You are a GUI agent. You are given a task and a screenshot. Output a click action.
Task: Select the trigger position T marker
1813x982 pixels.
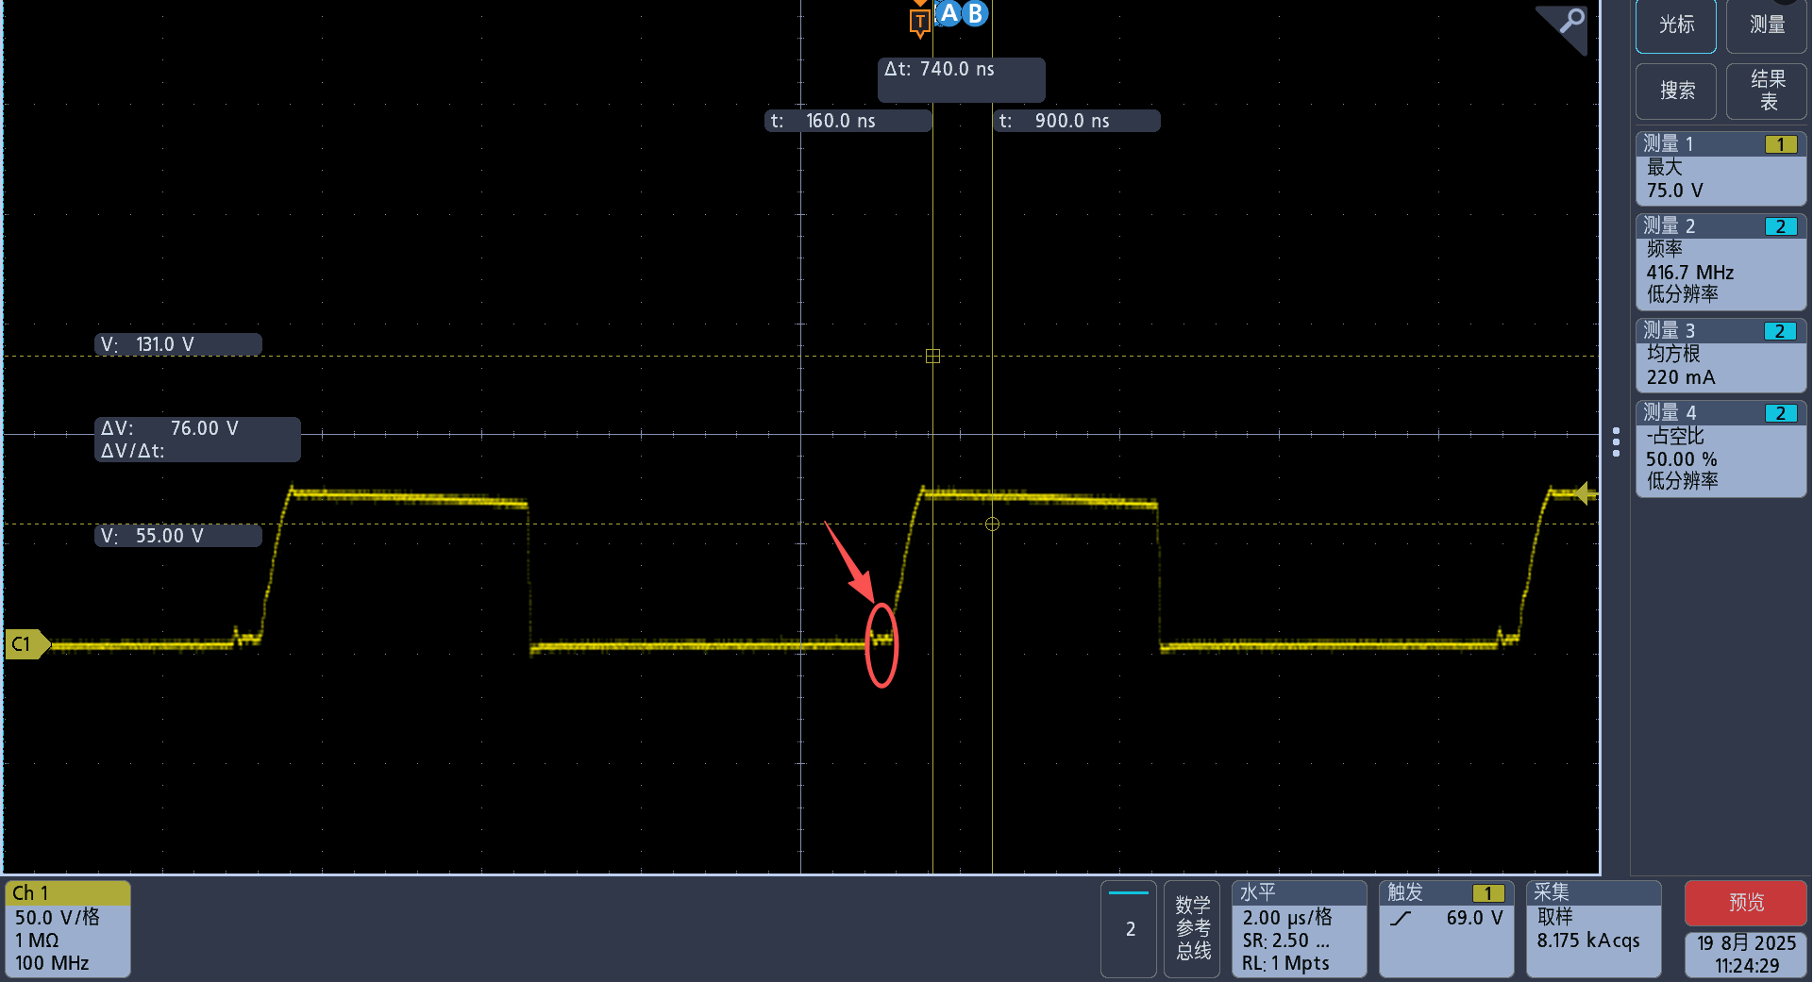click(x=919, y=21)
